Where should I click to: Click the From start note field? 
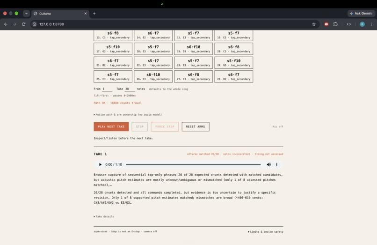107,89
